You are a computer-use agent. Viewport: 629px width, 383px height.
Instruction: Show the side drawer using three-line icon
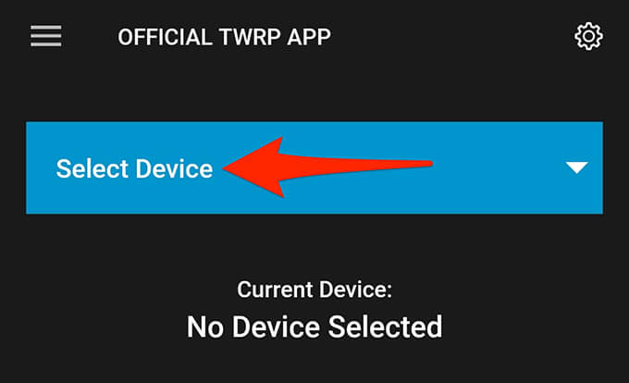[x=46, y=36]
